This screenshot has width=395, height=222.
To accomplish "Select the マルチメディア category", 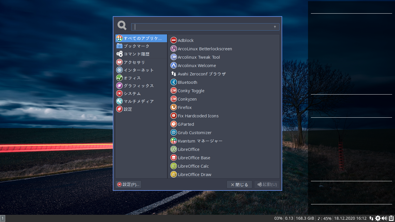I will 141,101.
